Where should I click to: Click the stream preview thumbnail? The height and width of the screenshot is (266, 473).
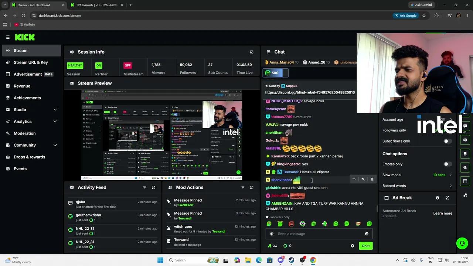pyautogui.click(x=162, y=135)
